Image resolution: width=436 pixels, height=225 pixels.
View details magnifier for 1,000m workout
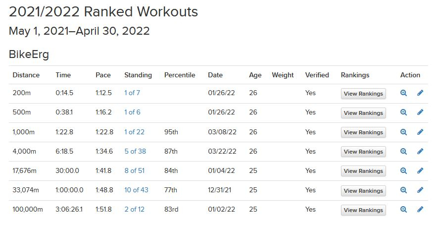point(403,132)
